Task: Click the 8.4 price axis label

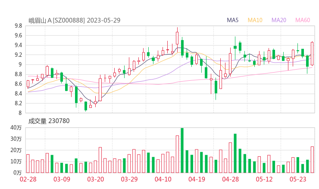Action: (18, 94)
